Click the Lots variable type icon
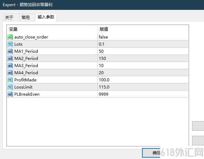The height and width of the screenshot is (159, 204). tap(10, 44)
